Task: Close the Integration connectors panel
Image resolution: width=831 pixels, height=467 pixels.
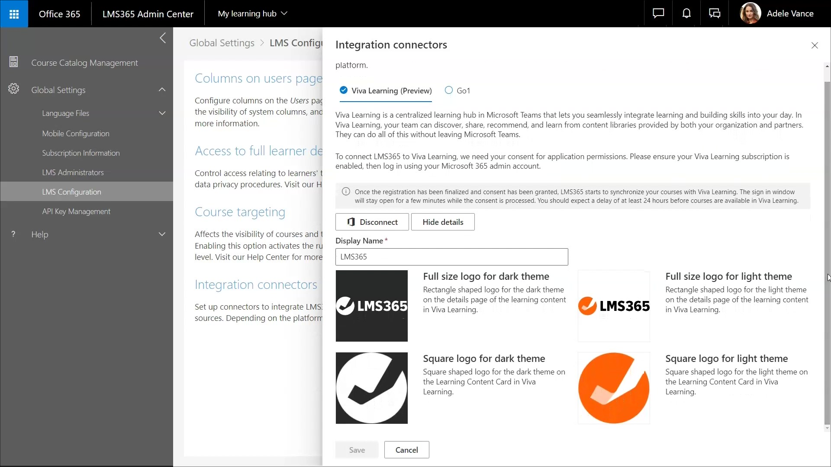Action: point(815,45)
